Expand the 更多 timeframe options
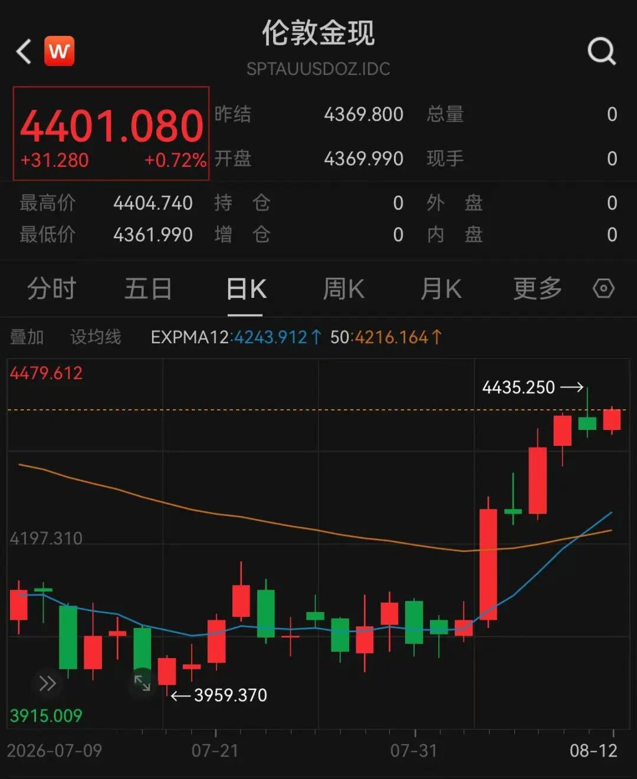The width and height of the screenshot is (637, 779). [x=537, y=289]
